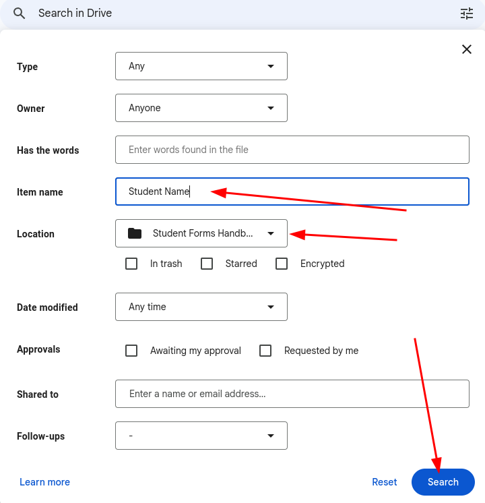Click the blue Search button

pos(443,482)
